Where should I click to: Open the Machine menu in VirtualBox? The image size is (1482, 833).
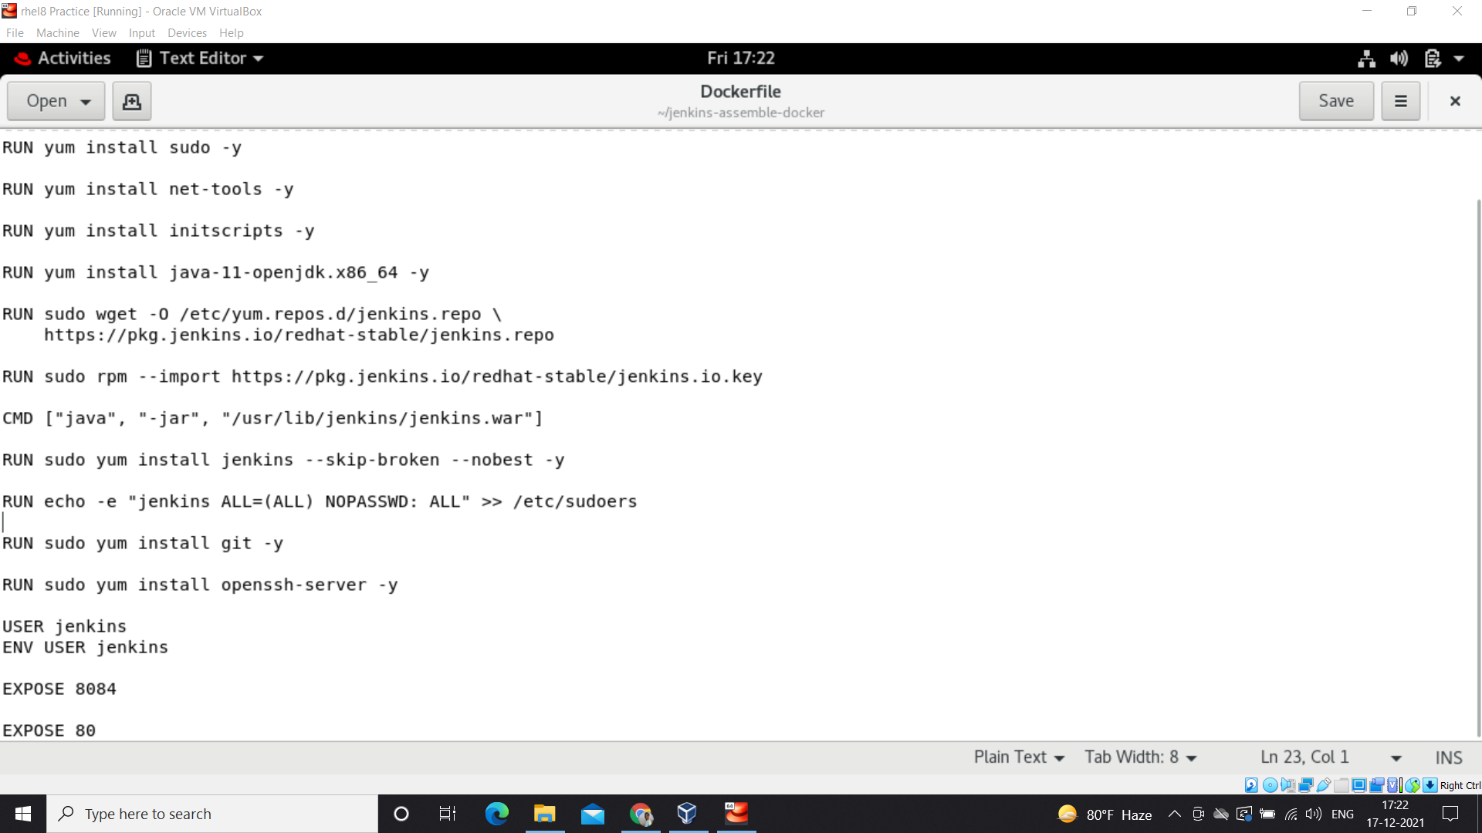click(57, 32)
